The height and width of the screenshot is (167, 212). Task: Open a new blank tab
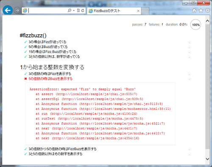tap(145, 11)
